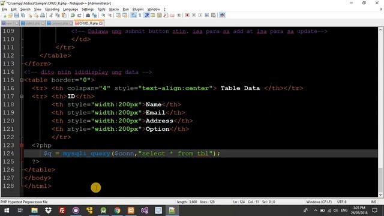The image size is (384, 216).
Task: Open the Settings menu
Action: click(x=88, y=10)
